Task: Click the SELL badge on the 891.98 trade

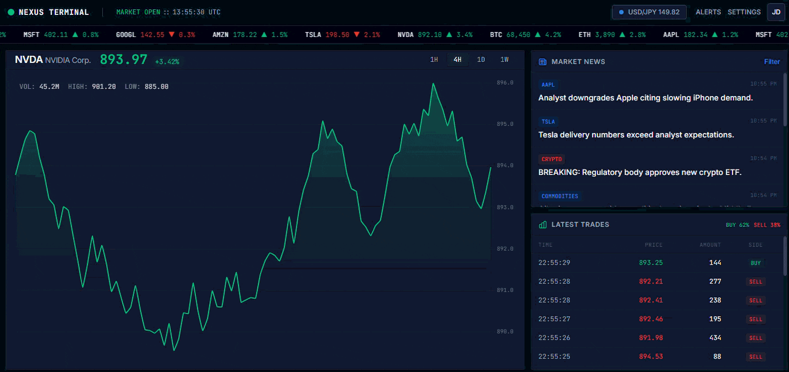Action: click(755, 338)
